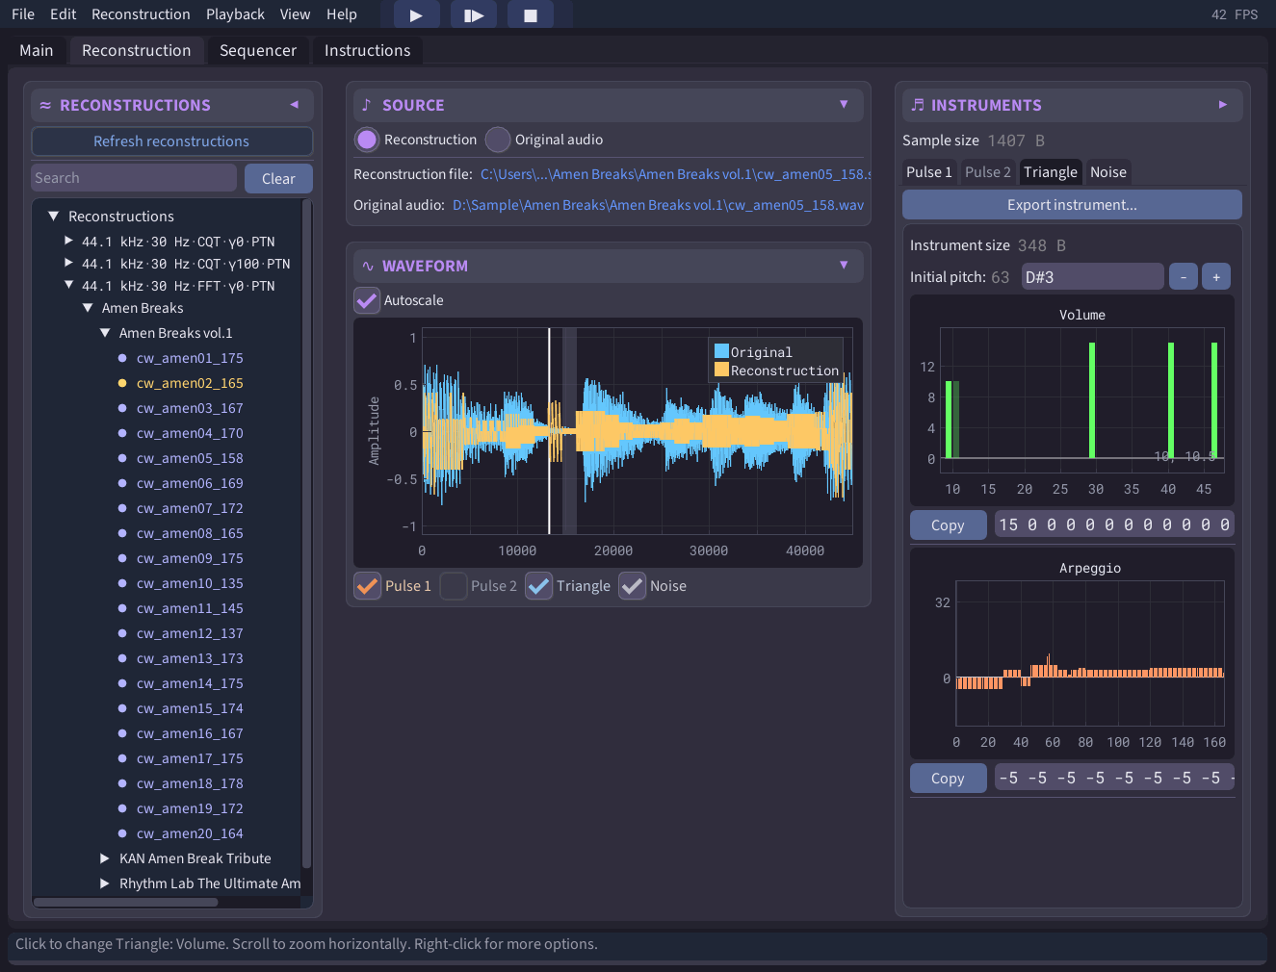This screenshot has width=1276, height=972.
Task: Toggle the Pulse 1 waveform checkbox
Action: coord(368,586)
